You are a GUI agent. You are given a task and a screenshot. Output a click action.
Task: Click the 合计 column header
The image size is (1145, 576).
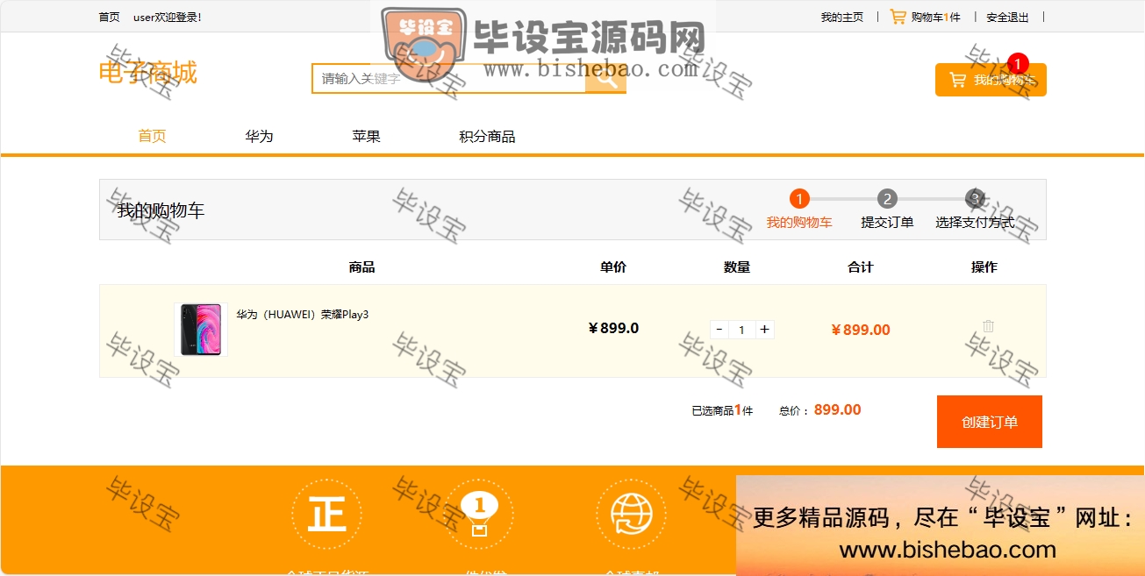(x=861, y=267)
